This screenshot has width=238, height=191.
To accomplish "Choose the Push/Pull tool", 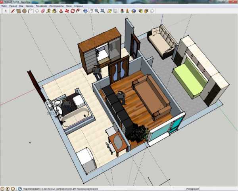I will click(61, 11).
